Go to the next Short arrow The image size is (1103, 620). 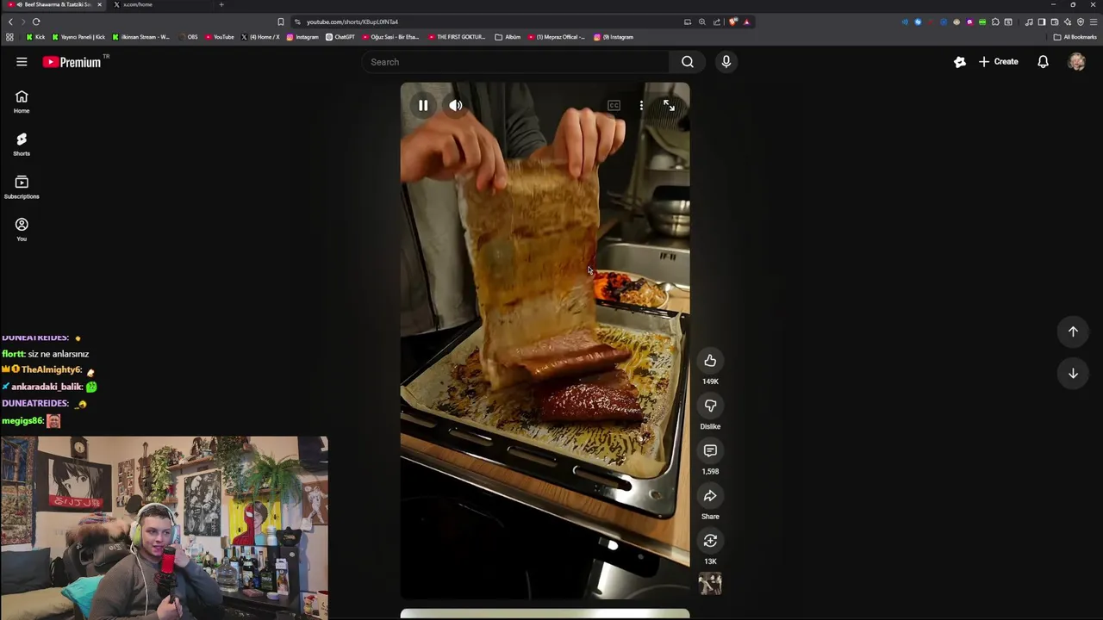pos(1073,374)
